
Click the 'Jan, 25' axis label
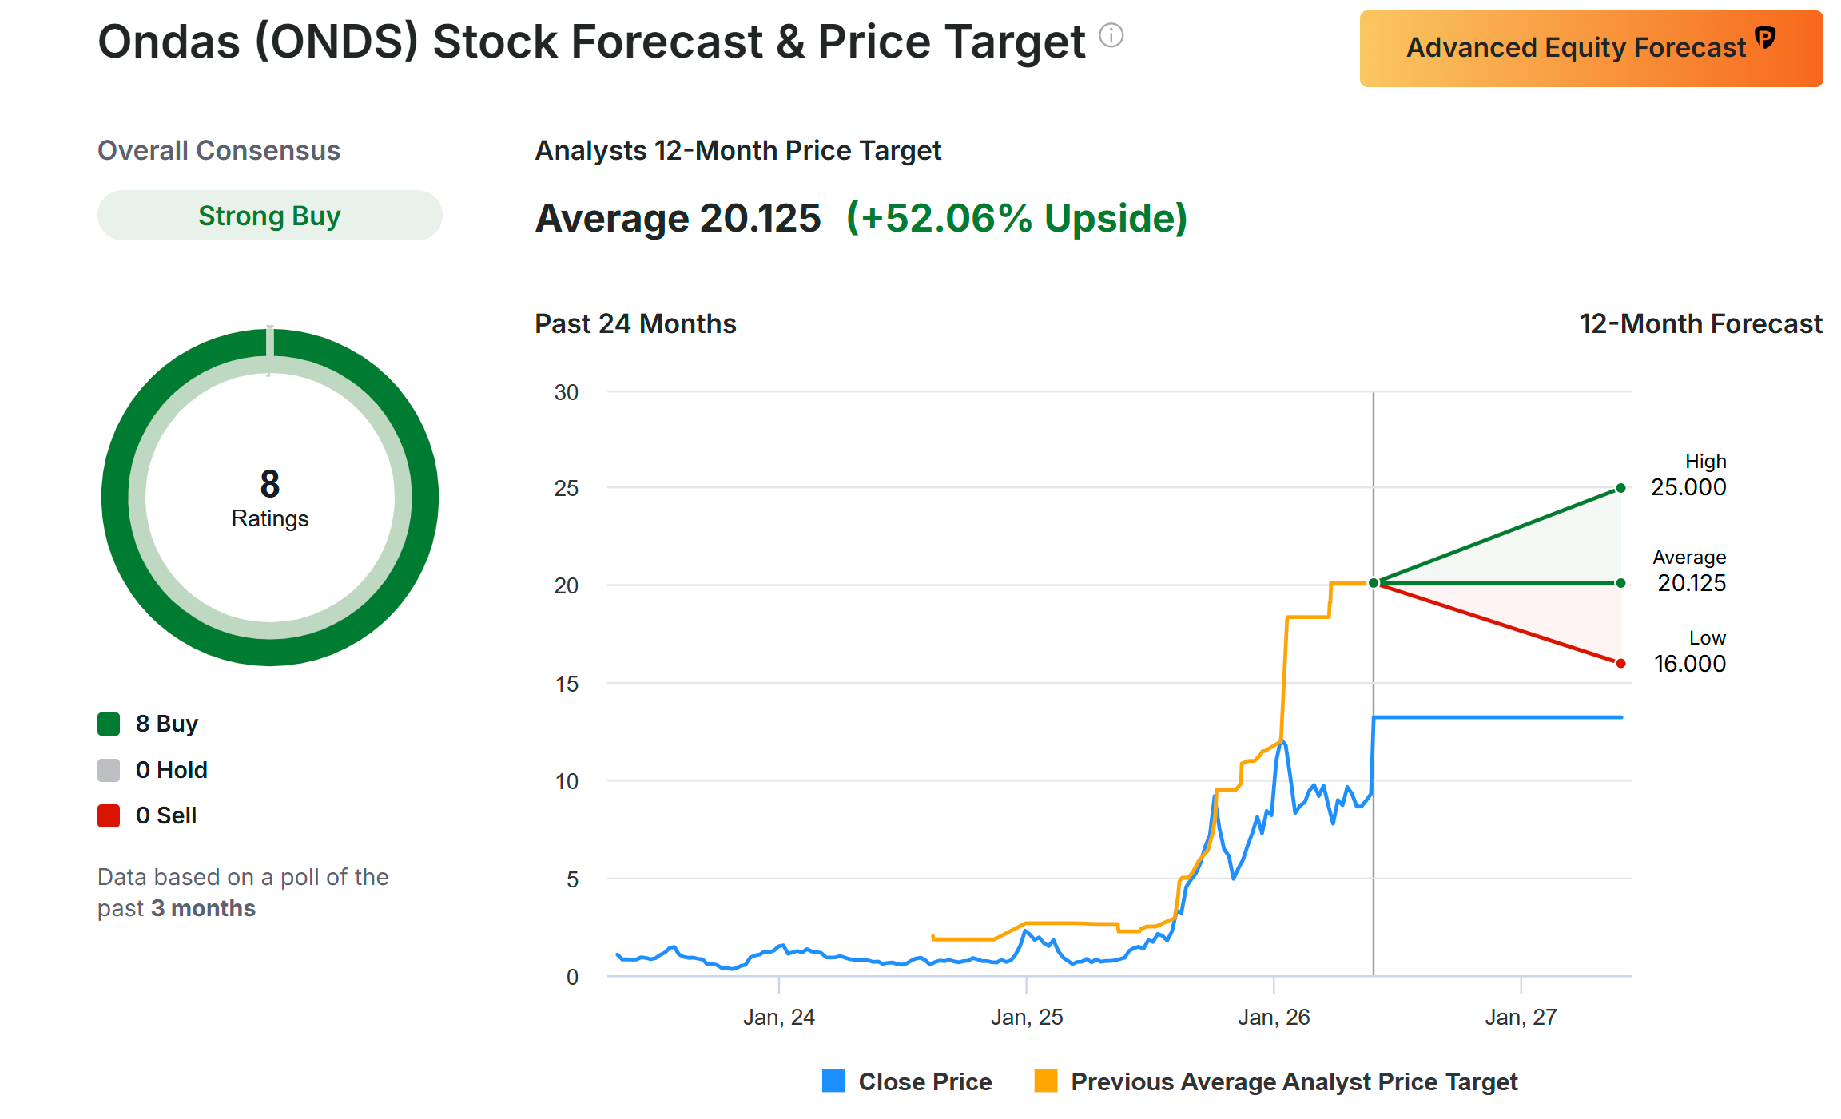coord(1027,1017)
